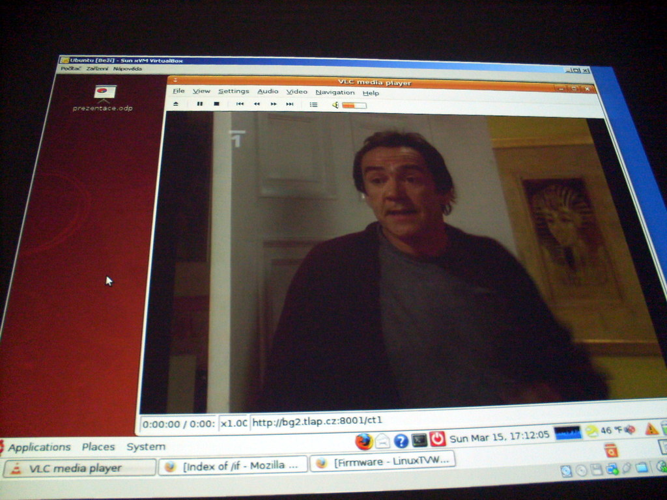Open the File menu in VLC
The image size is (667, 500).
pyautogui.click(x=178, y=90)
